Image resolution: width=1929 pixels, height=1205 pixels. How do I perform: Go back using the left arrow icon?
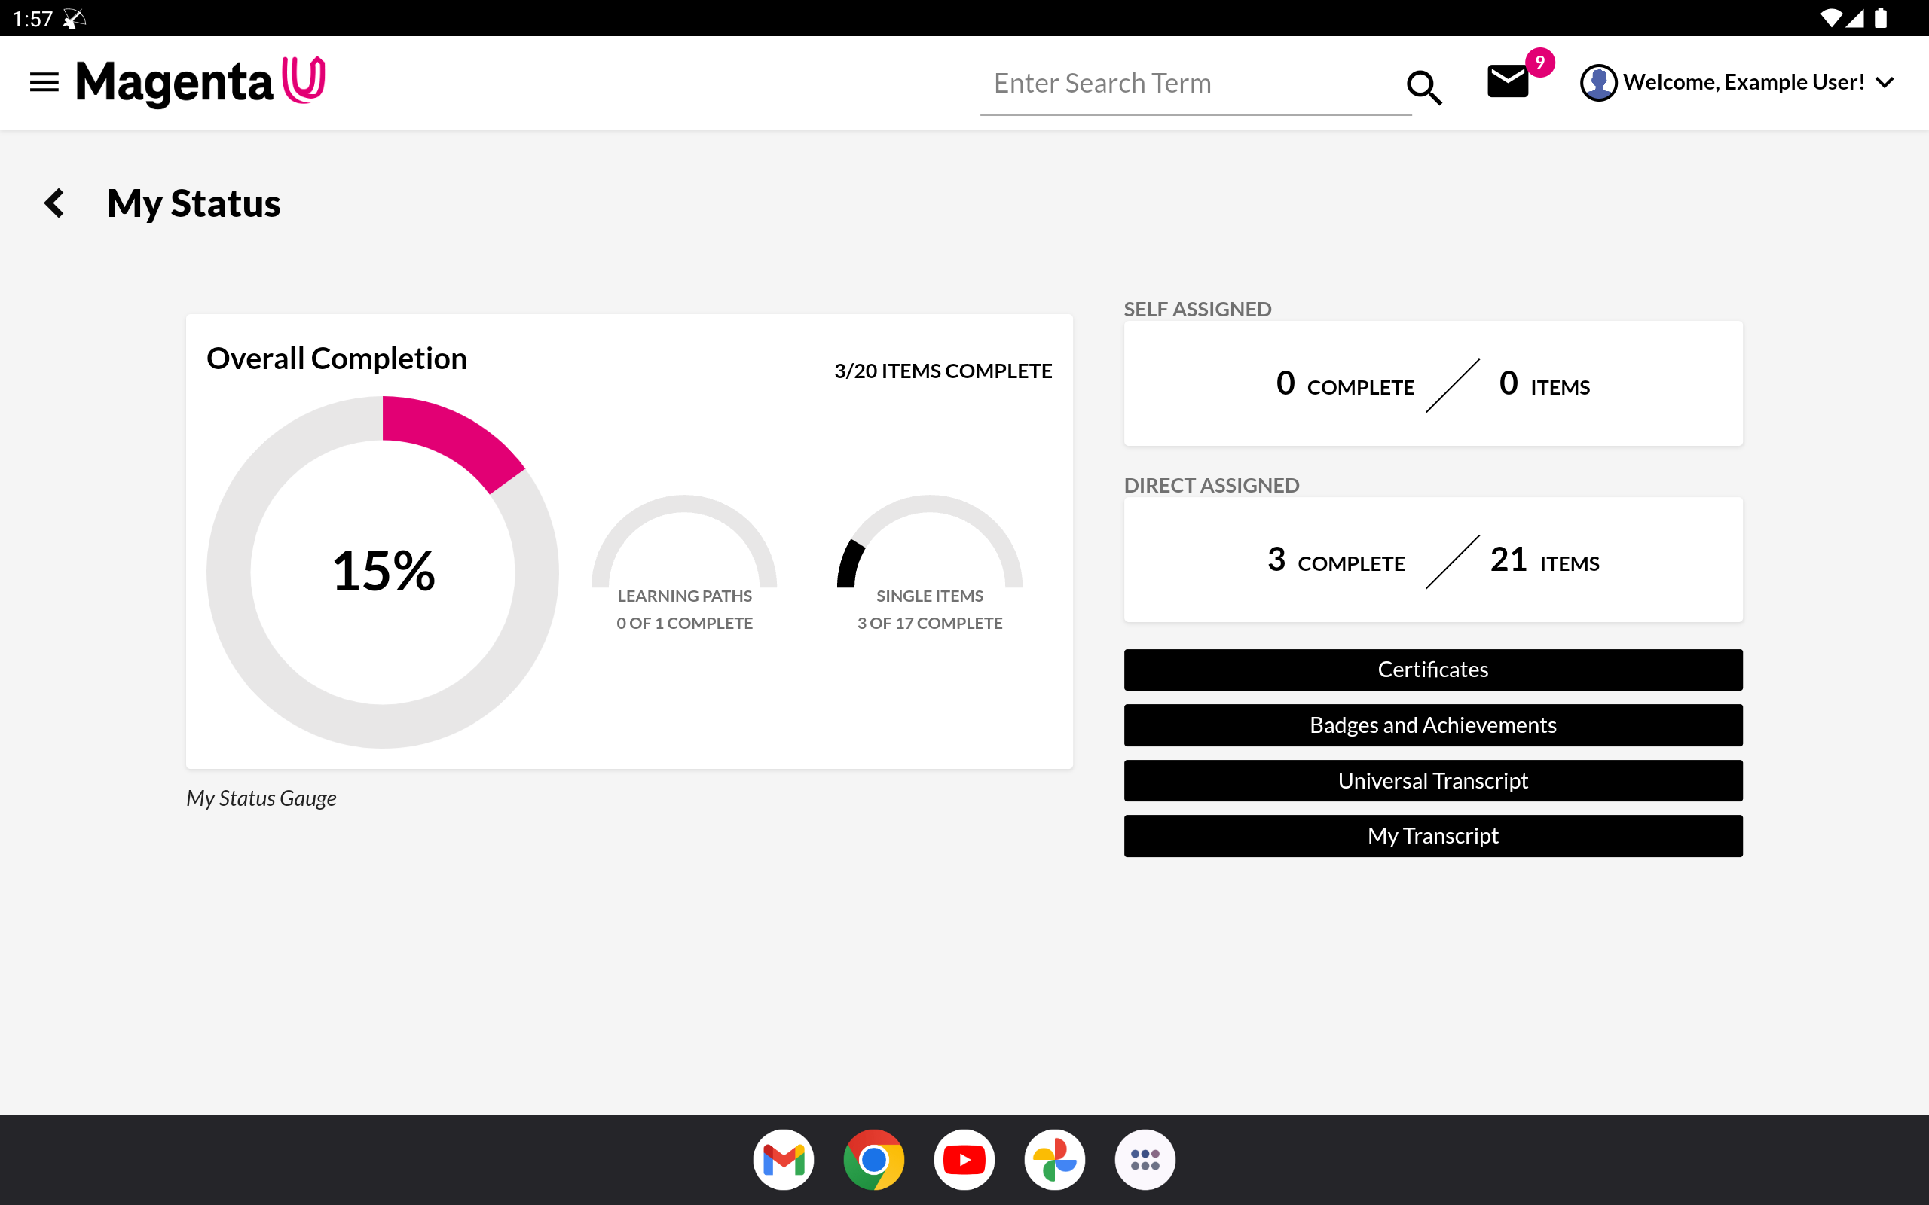click(54, 203)
